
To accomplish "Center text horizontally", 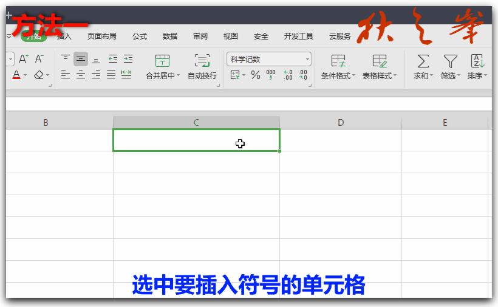I will [81, 75].
